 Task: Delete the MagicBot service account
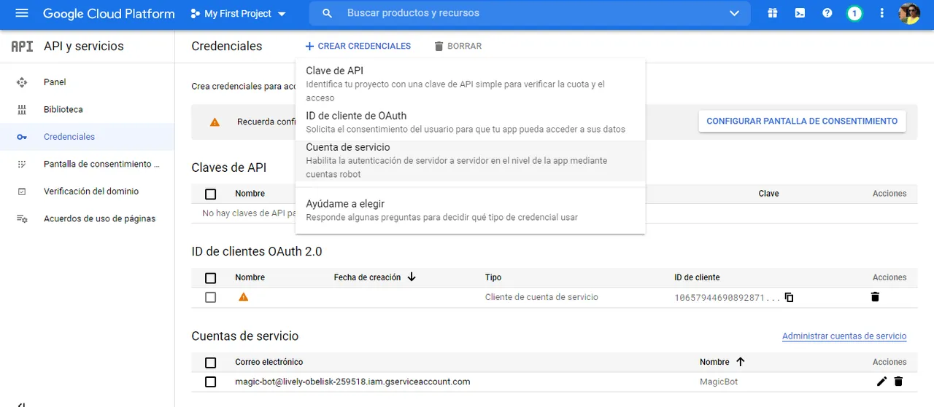pos(898,382)
